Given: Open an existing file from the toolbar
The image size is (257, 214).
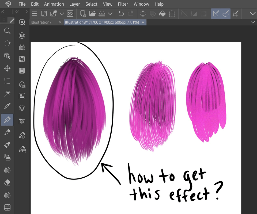Looking at the screenshot, I should pos(92,13).
